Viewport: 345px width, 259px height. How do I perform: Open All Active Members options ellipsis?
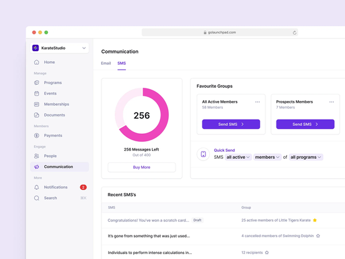pyautogui.click(x=257, y=102)
